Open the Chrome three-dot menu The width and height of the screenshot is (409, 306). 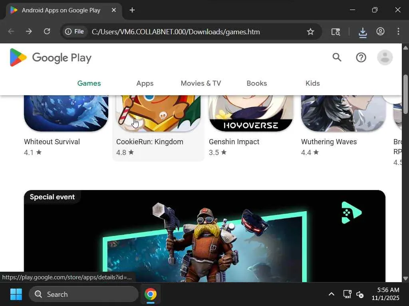pyautogui.click(x=398, y=31)
